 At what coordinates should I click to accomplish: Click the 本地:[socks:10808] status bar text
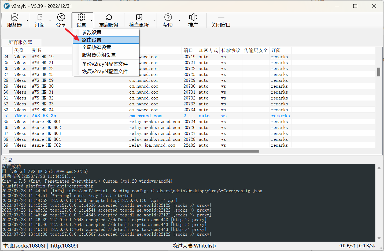(24, 246)
